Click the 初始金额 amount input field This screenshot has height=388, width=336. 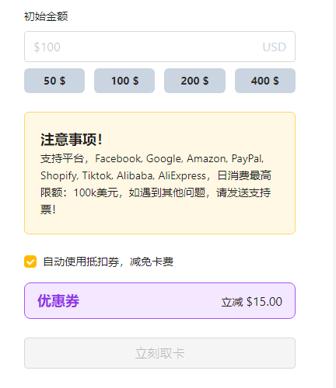click(159, 47)
